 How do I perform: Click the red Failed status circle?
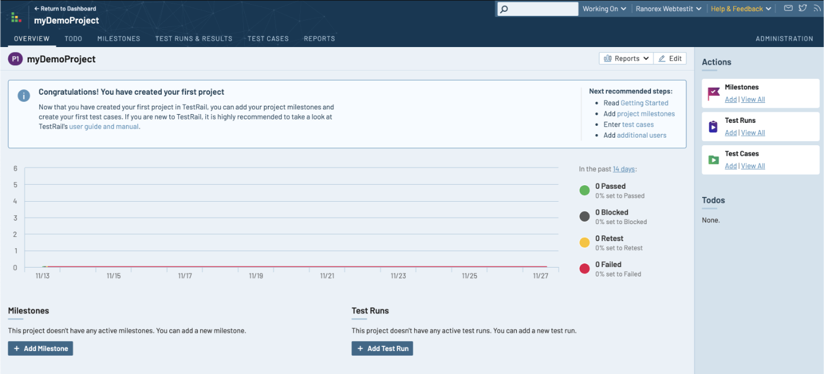[x=584, y=269]
